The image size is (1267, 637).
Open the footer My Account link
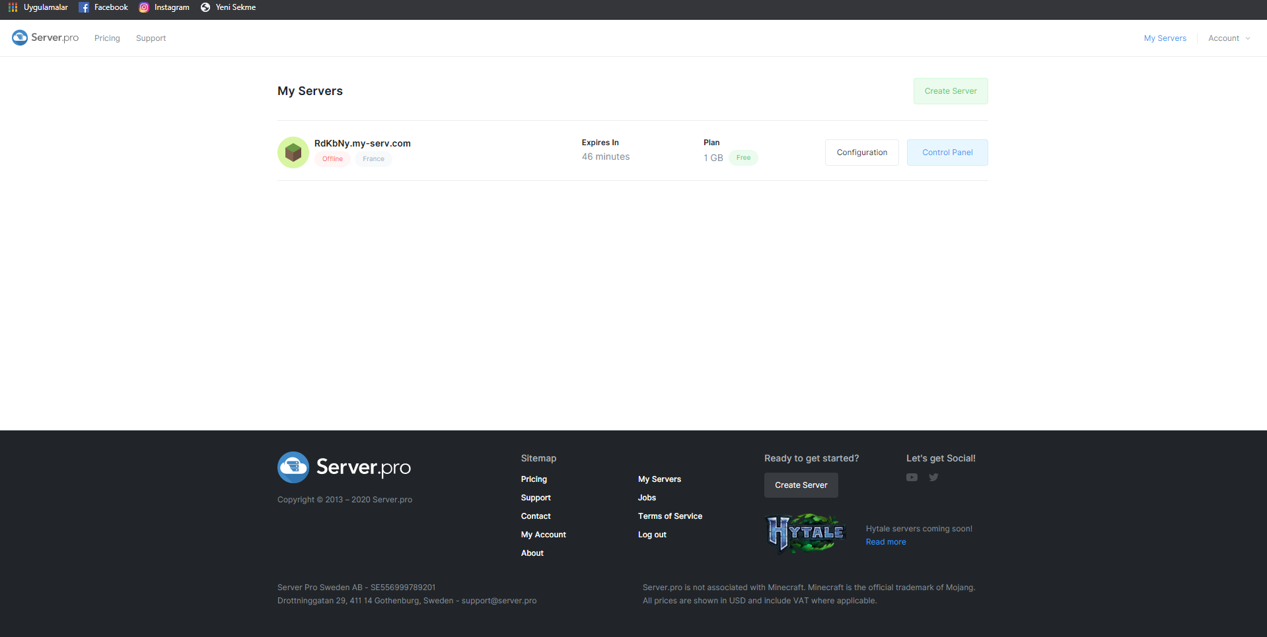pos(544,535)
